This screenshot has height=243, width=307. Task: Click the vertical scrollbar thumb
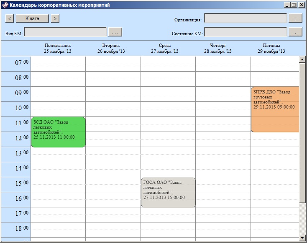click(302, 133)
